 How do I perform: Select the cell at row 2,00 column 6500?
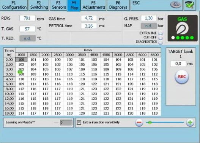point(154,60)
